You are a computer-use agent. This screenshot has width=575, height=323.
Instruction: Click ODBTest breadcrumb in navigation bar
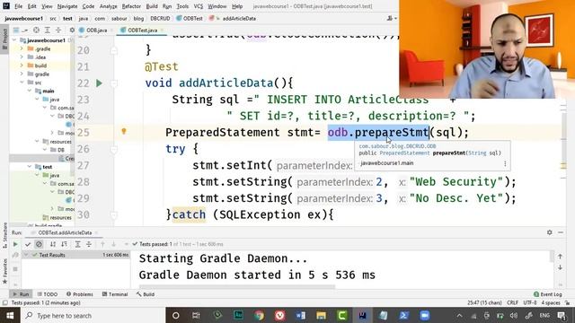[x=190, y=18]
